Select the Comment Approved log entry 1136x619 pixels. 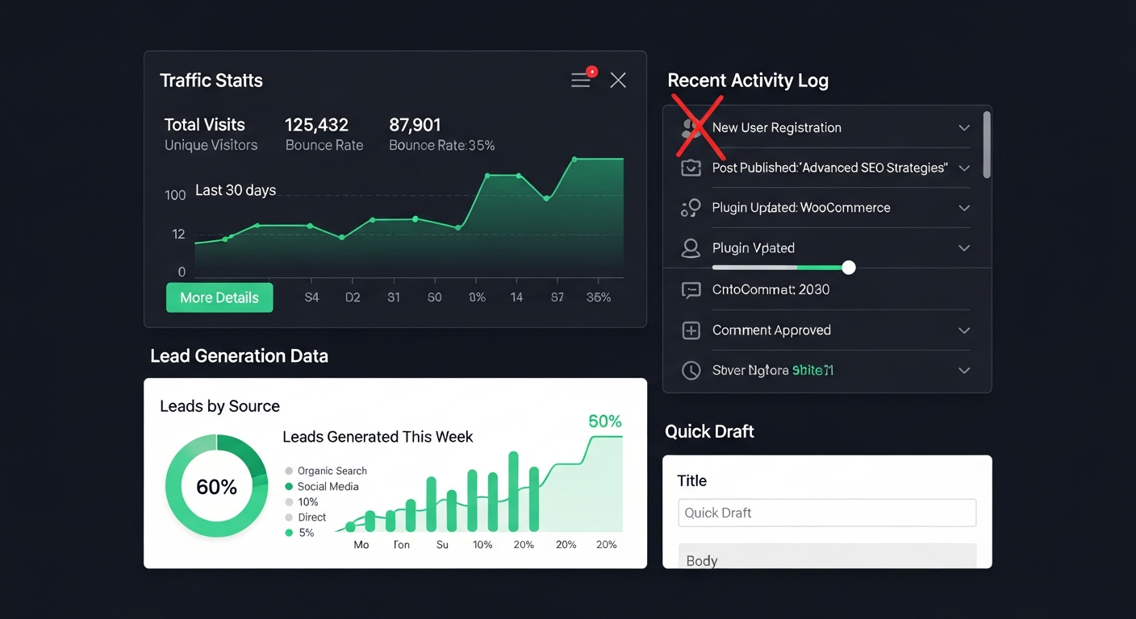click(x=771, y=330)
